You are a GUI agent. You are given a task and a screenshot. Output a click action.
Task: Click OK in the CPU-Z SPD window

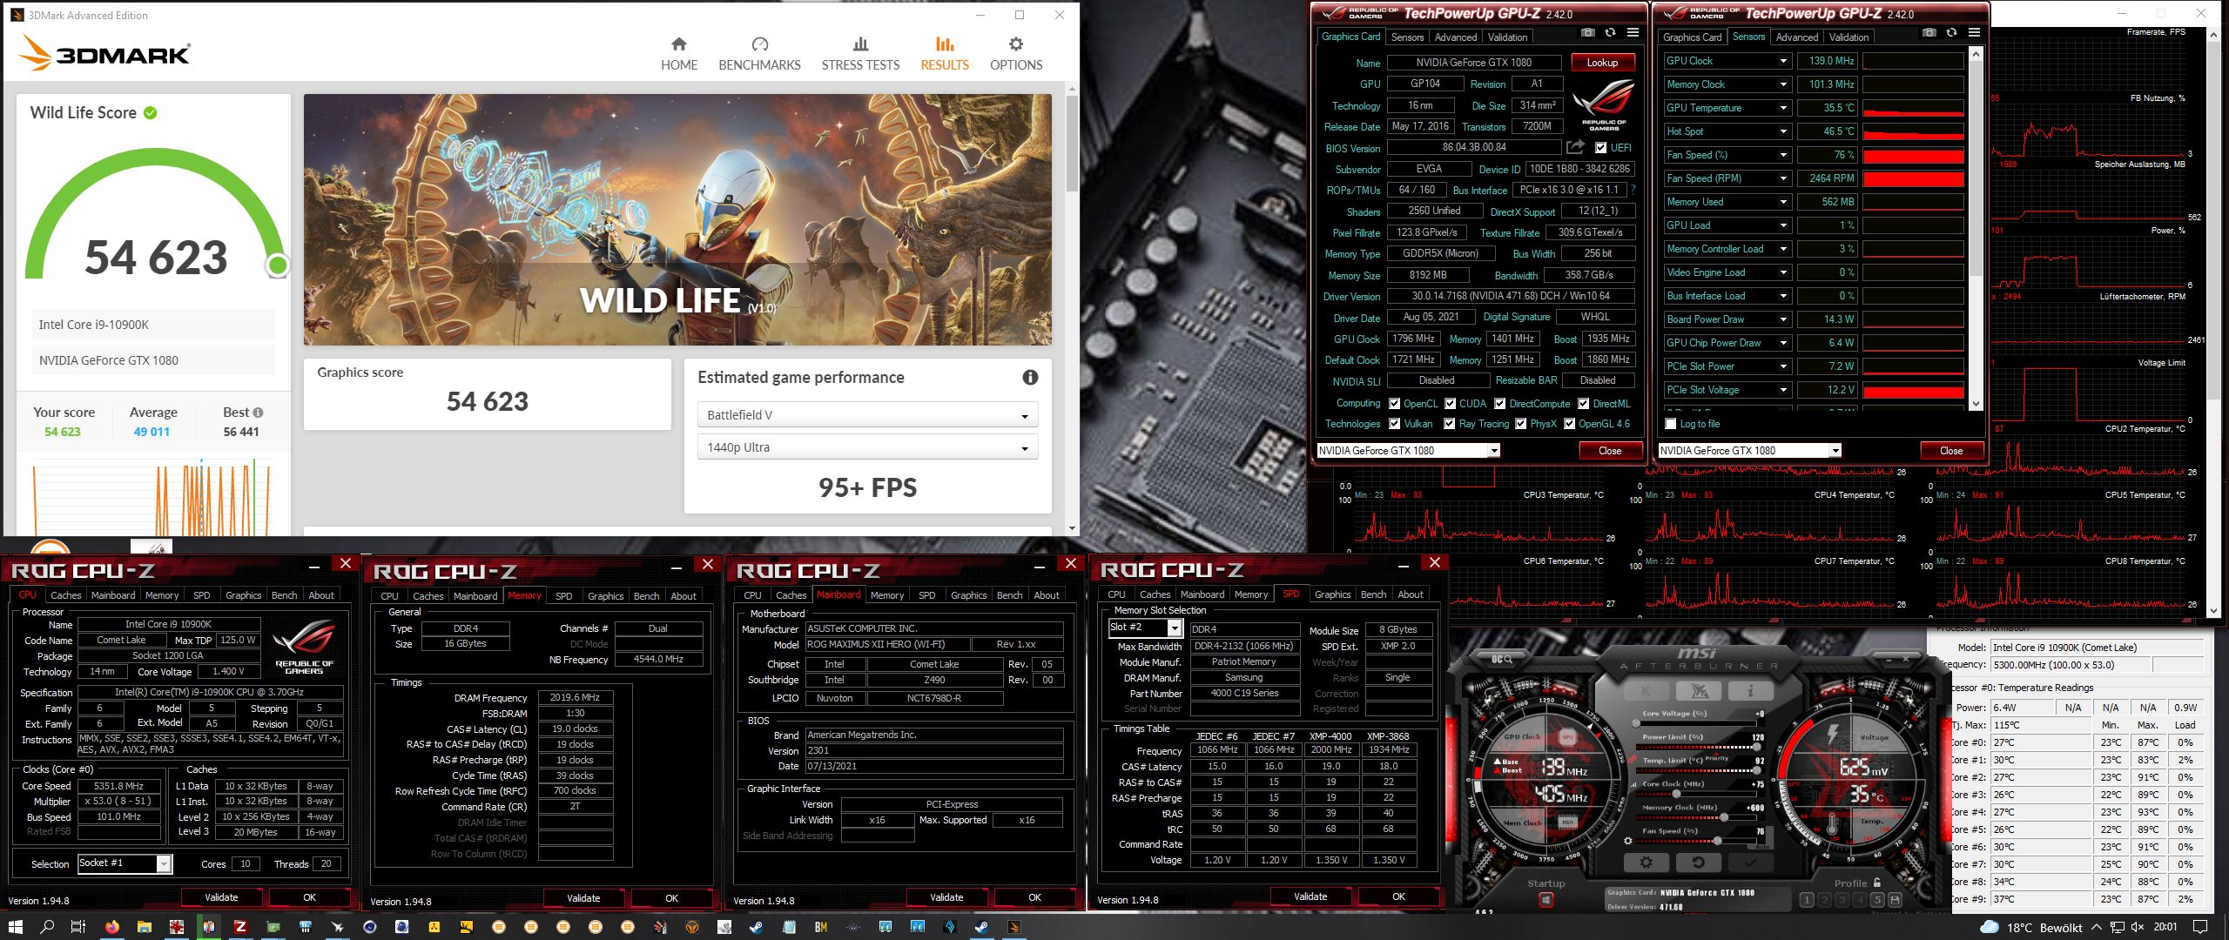click(1398, 896)
